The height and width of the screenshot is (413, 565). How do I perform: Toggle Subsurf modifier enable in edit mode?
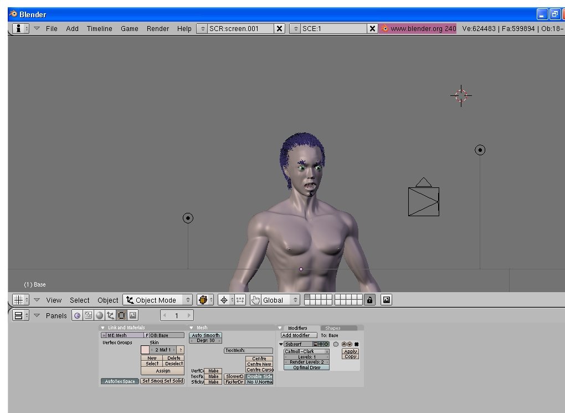click(x=326, y=344)
